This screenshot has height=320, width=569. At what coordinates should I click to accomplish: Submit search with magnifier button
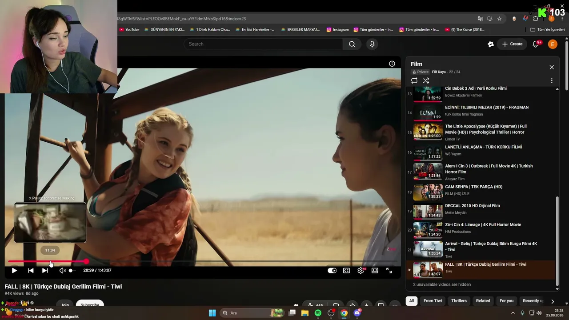point(352,44)
